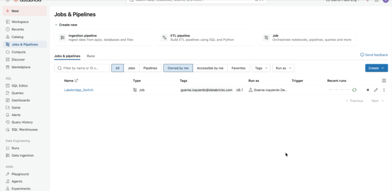Screen dimensions: 392x194
Task: Open the Run as filter dropdown
Action: pos(283,68)
